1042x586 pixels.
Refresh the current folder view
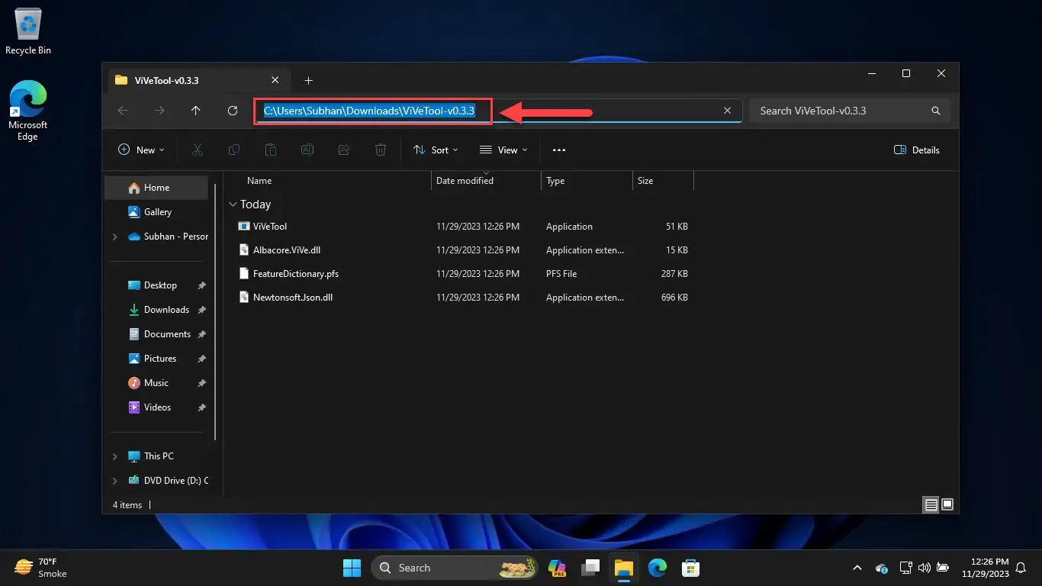click(x=233, y=111)
